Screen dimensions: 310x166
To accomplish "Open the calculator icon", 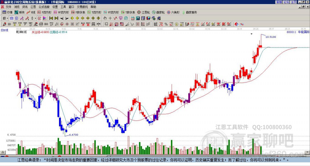I will tap(138, 18).
